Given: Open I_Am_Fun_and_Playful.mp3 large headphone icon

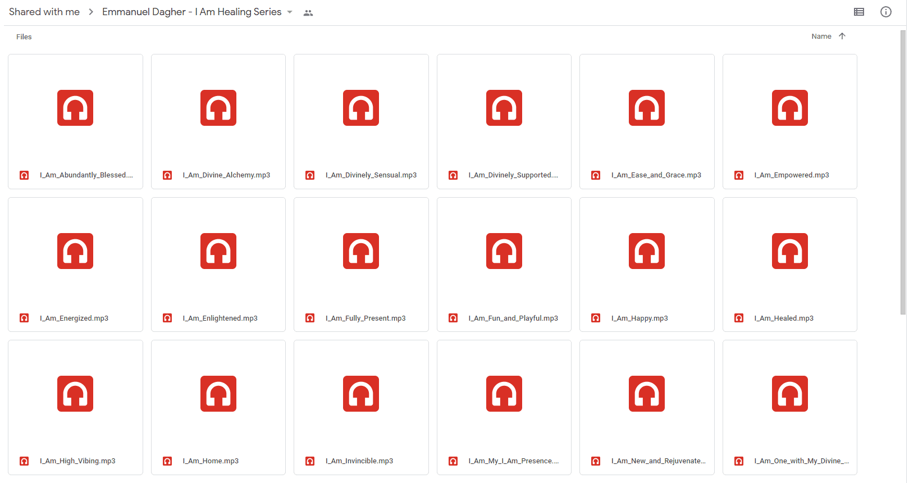Looking at the screenshot, I should [x=504, y=251].
